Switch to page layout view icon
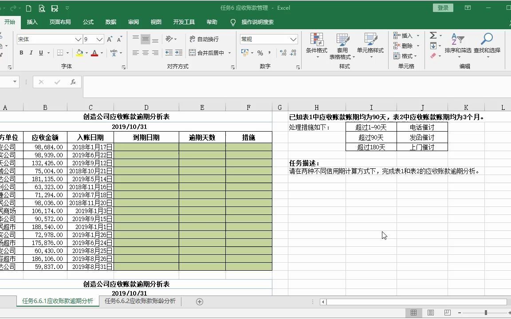The width and height of the screenshot is (511, 319). tap(431, 313)
